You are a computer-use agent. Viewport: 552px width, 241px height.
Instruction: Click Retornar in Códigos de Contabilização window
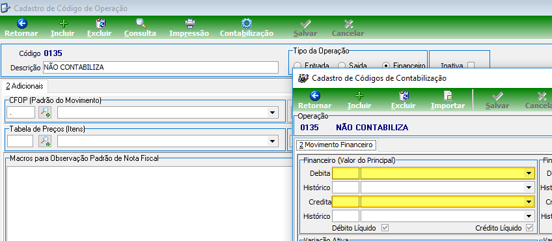(314, 100)
